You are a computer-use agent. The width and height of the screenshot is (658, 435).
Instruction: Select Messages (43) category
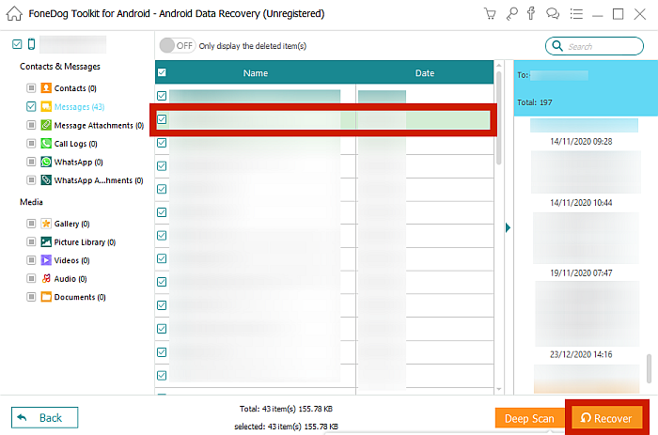click(79, 107)
